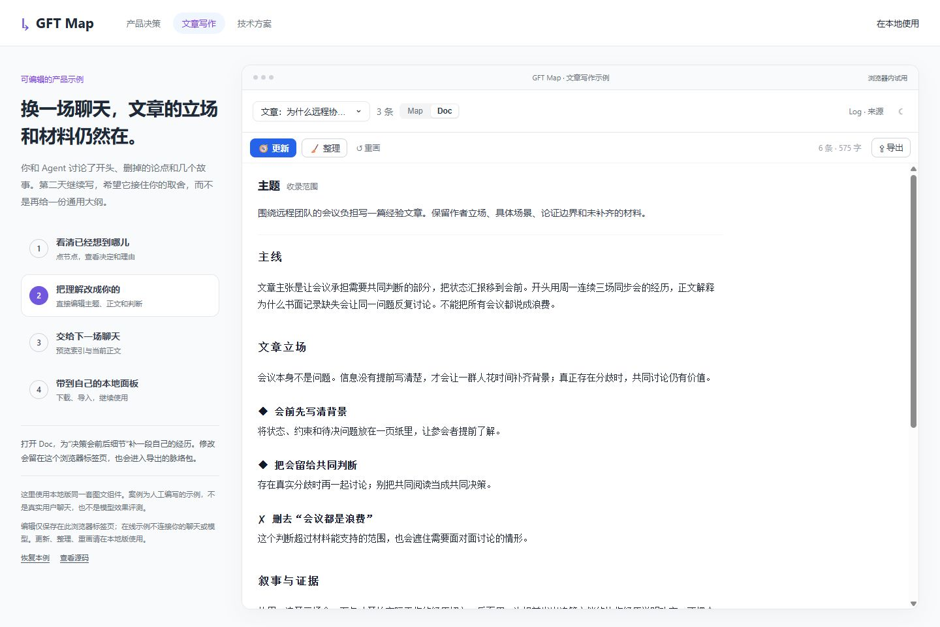This screenshot has height=627, width=940.
Task: Switch to the Doc view
Action: pyautogui.click(x=445, y=111)
